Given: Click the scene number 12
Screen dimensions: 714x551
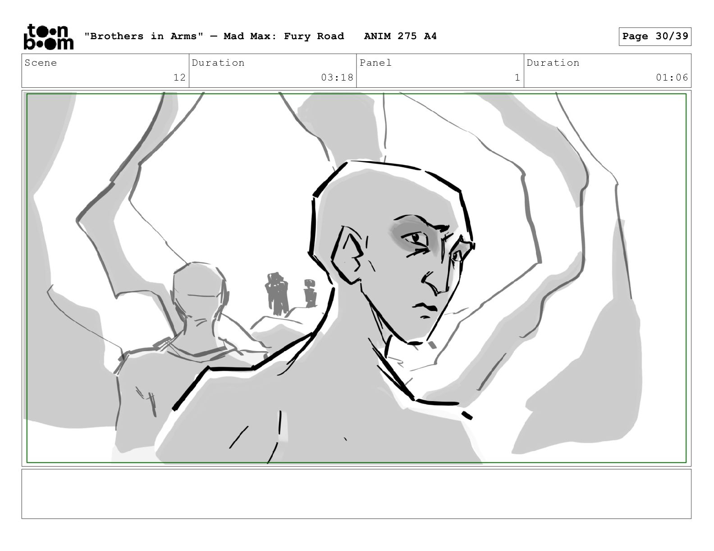Looking at the screenshot, I should pos(179,77).
